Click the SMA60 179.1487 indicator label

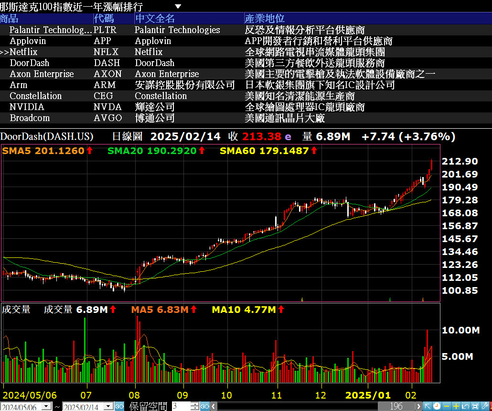(x=264, y=151)
